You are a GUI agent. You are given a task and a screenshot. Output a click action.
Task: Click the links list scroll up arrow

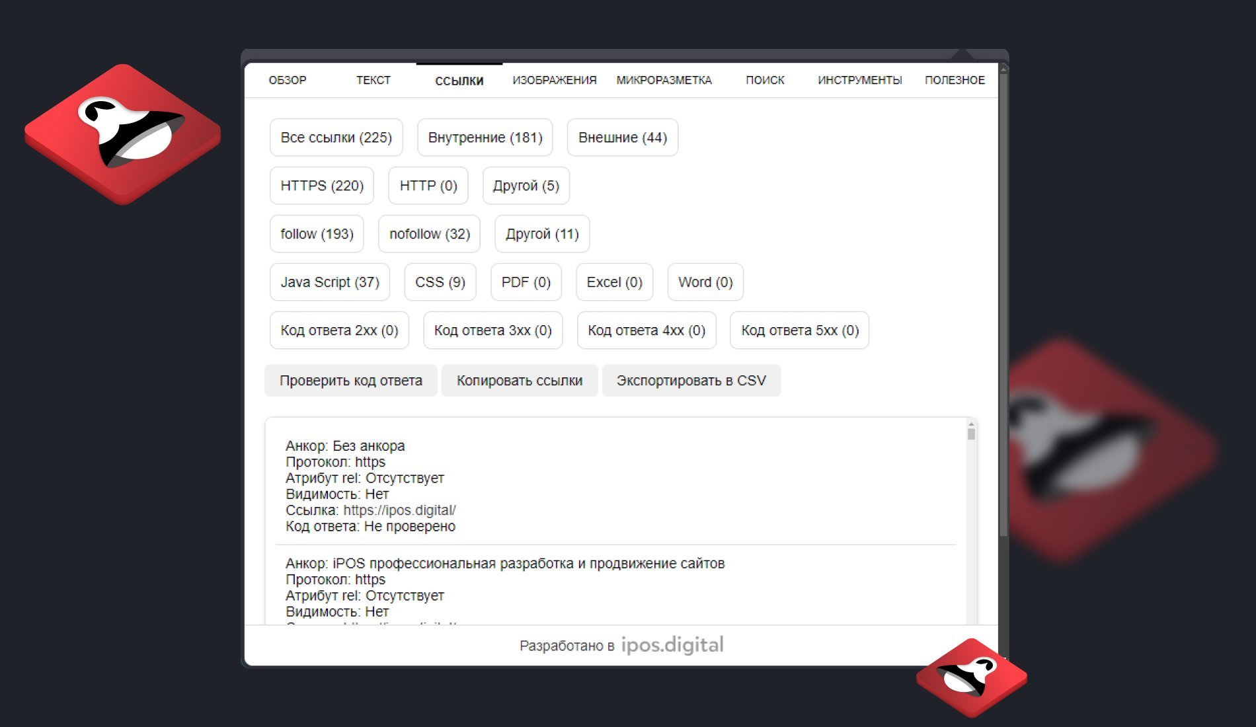click(x=971, y=424)
